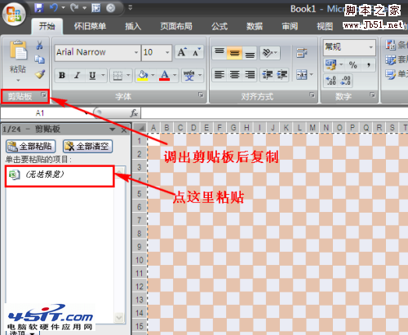
Task: Paste the (无法预览) clipboard item
Action: coord(60,175)
